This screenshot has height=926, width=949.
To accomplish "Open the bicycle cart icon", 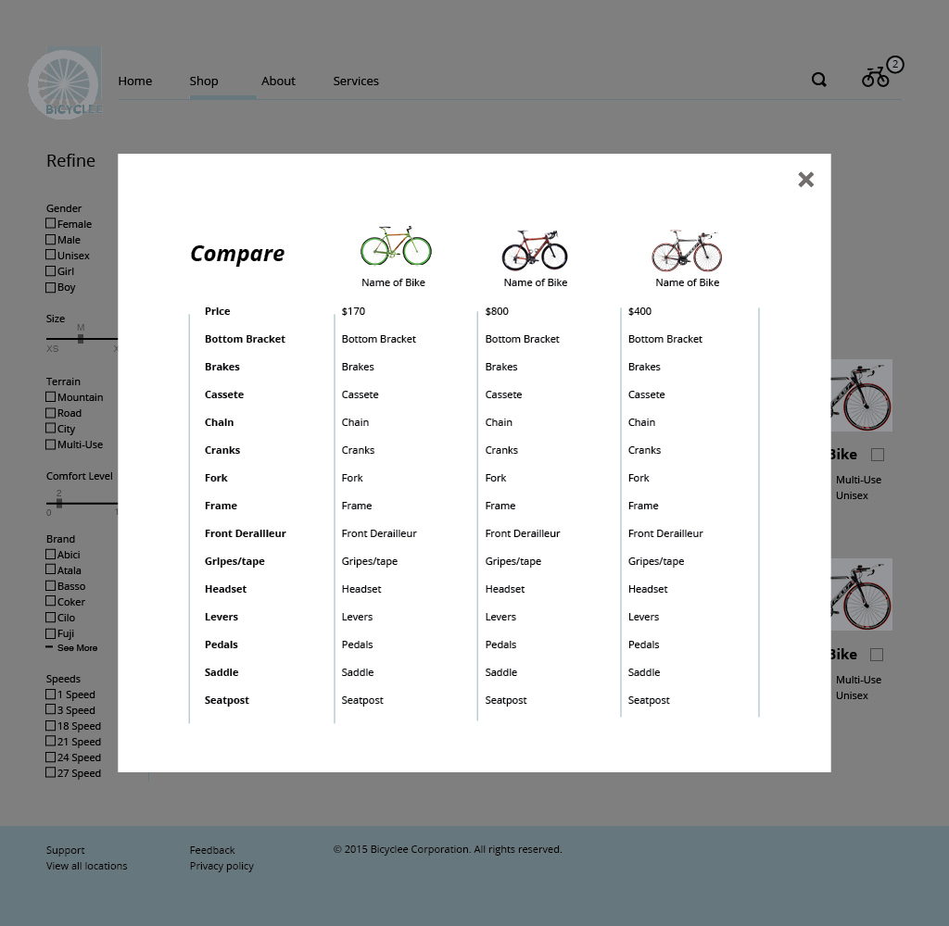I will pyautogui.click(x=874, y=78).
